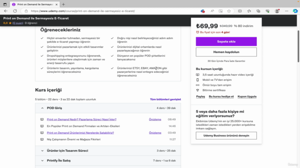Open Settings and more ellipsis menu
The height and width of the screenshot is (168, 300).
[x=286, y=11]
